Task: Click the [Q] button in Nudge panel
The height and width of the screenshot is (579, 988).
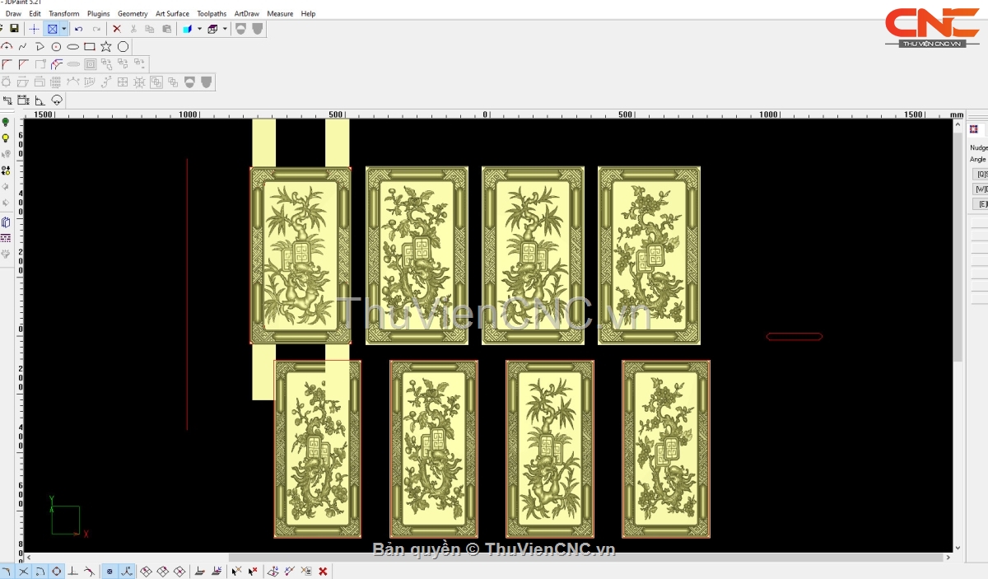Action: (981, 174)
